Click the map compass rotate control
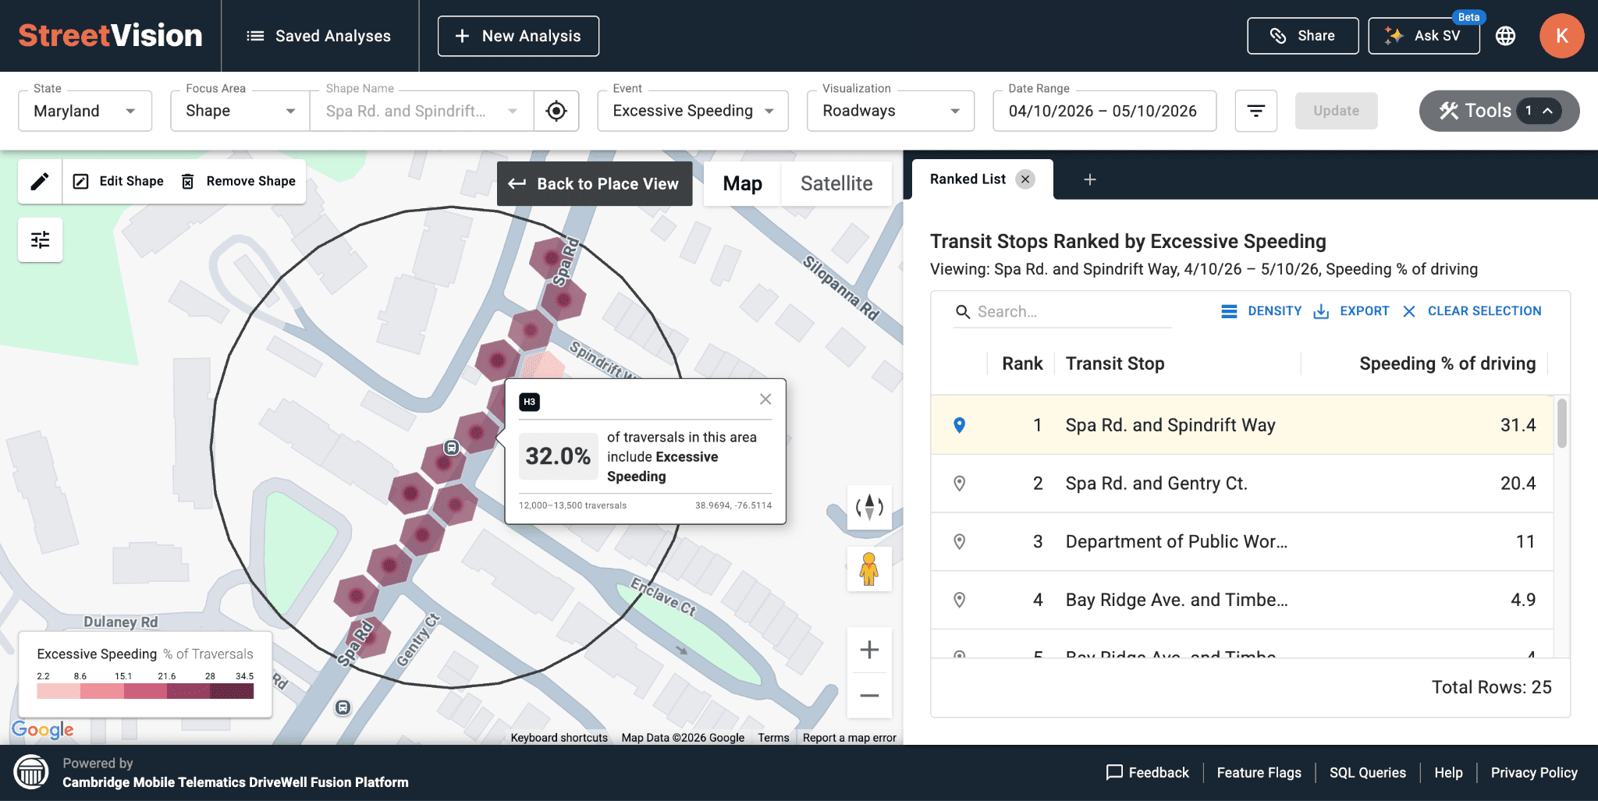 point(869,508)
